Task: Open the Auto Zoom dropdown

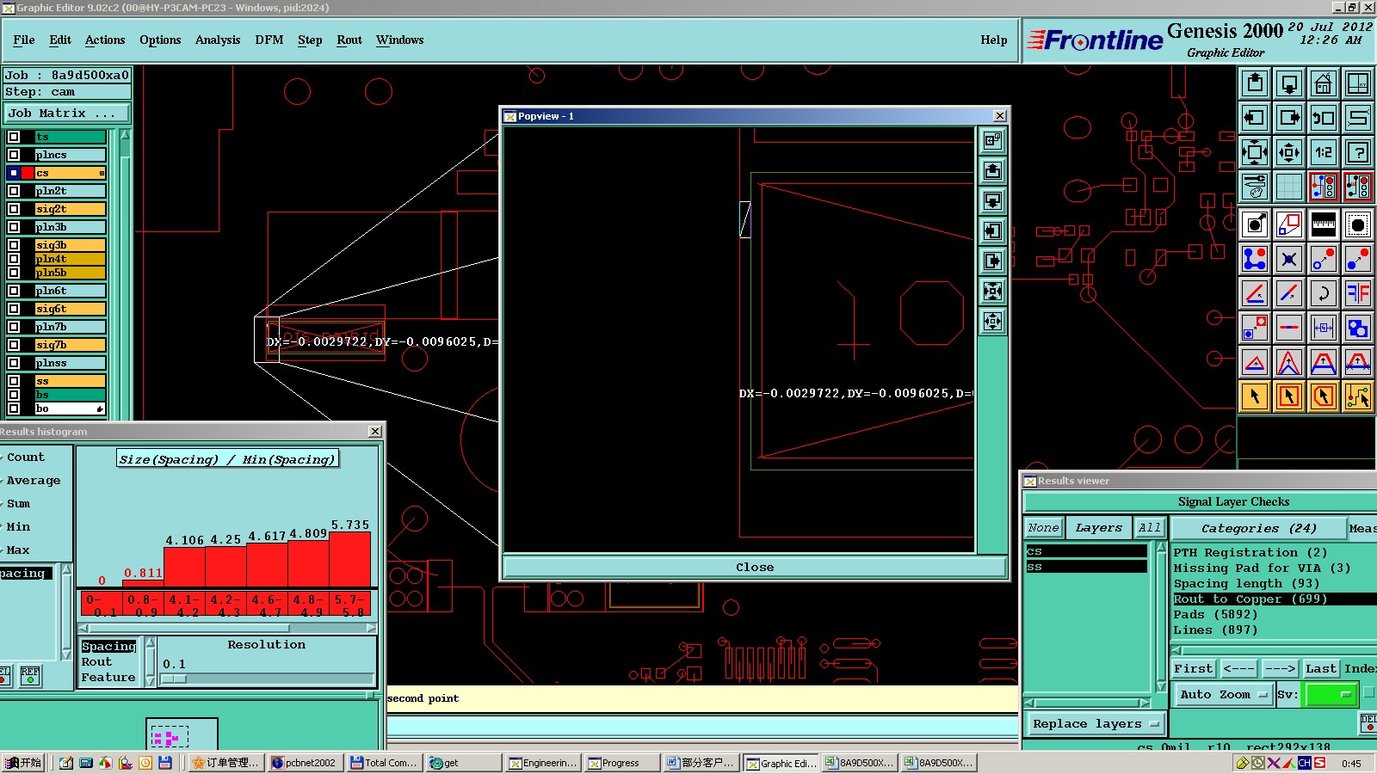Action: coord(1223,694)
